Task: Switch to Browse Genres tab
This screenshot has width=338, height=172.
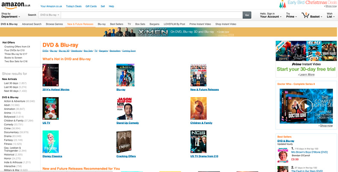Action: pyautogui.click(x=54, y=24)
